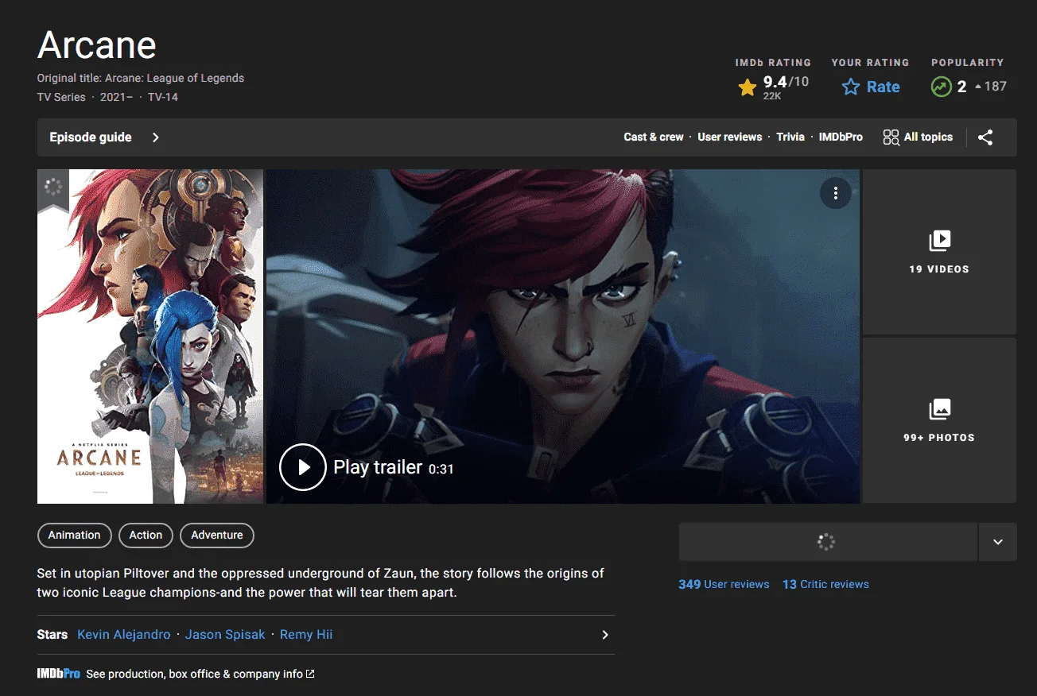Open IMDbPro from the top bar
Image resolution: width=1037 pixels, height=696 pixels.
[841, 137]
